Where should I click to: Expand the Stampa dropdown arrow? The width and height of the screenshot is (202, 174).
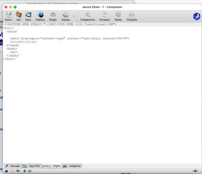pos(73,16)
